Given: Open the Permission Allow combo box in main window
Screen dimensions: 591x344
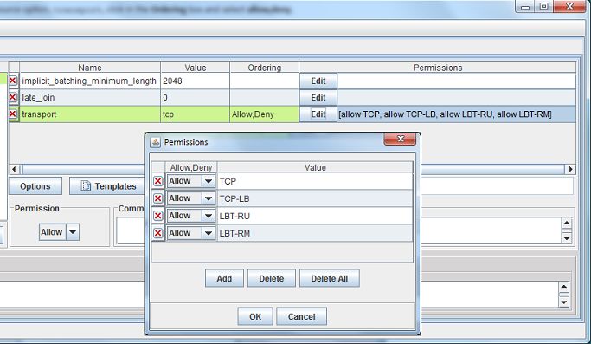Looking at the screenshot, I should click(59, 232).
